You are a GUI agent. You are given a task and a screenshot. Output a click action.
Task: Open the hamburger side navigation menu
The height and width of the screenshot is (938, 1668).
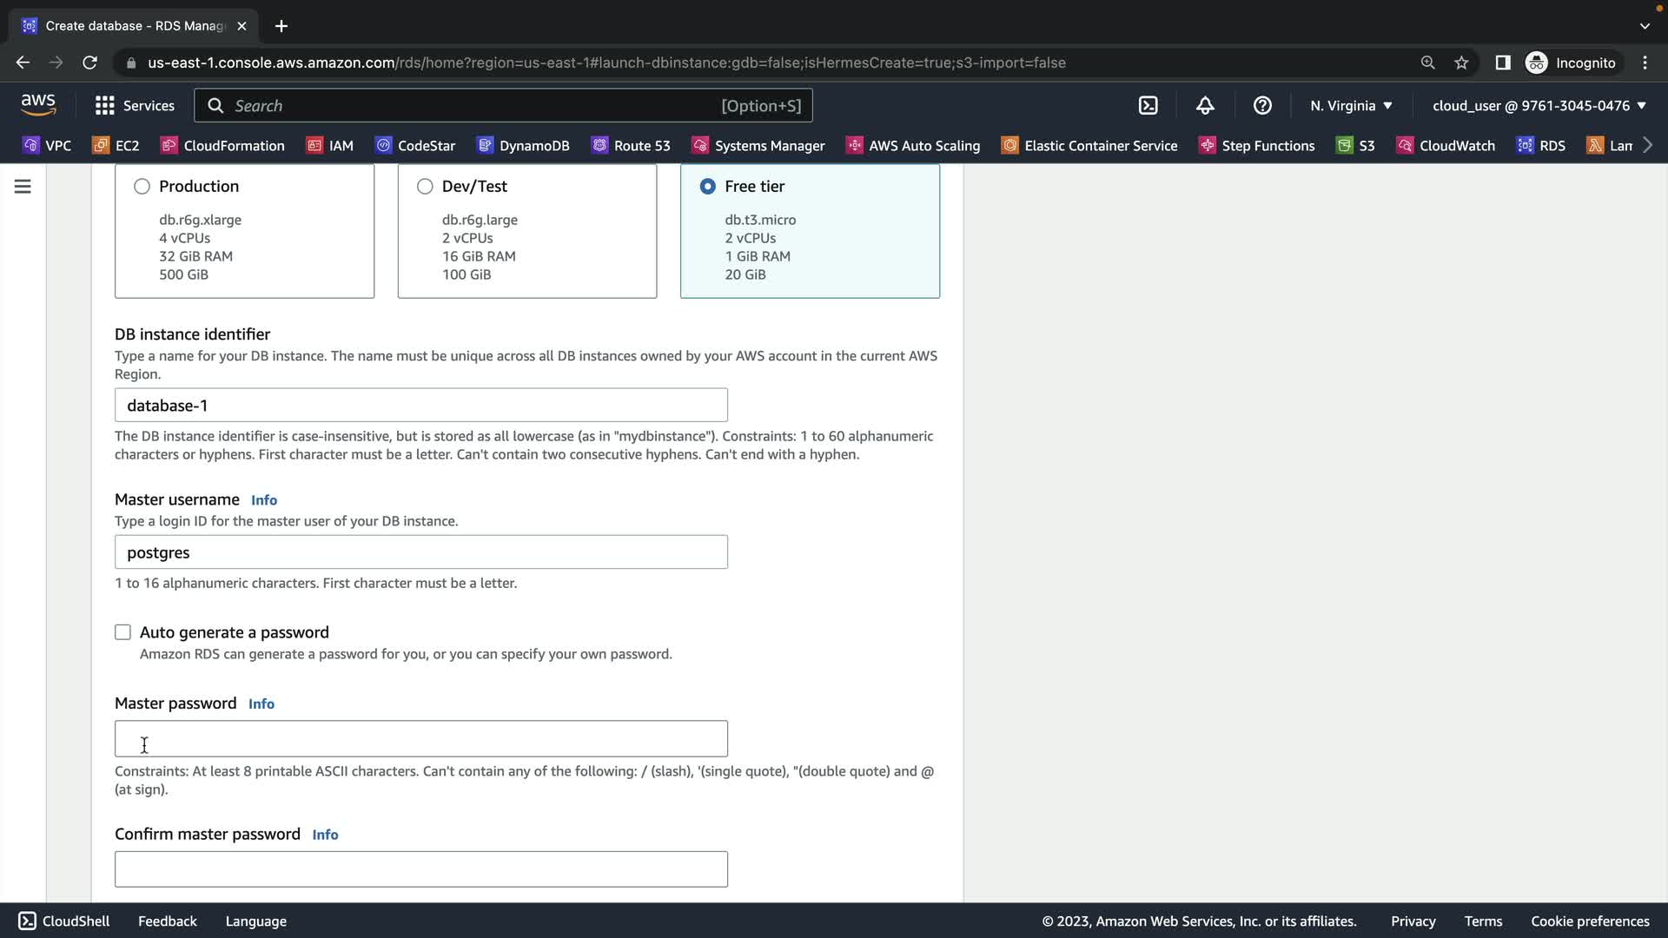[x=23, y=186]
